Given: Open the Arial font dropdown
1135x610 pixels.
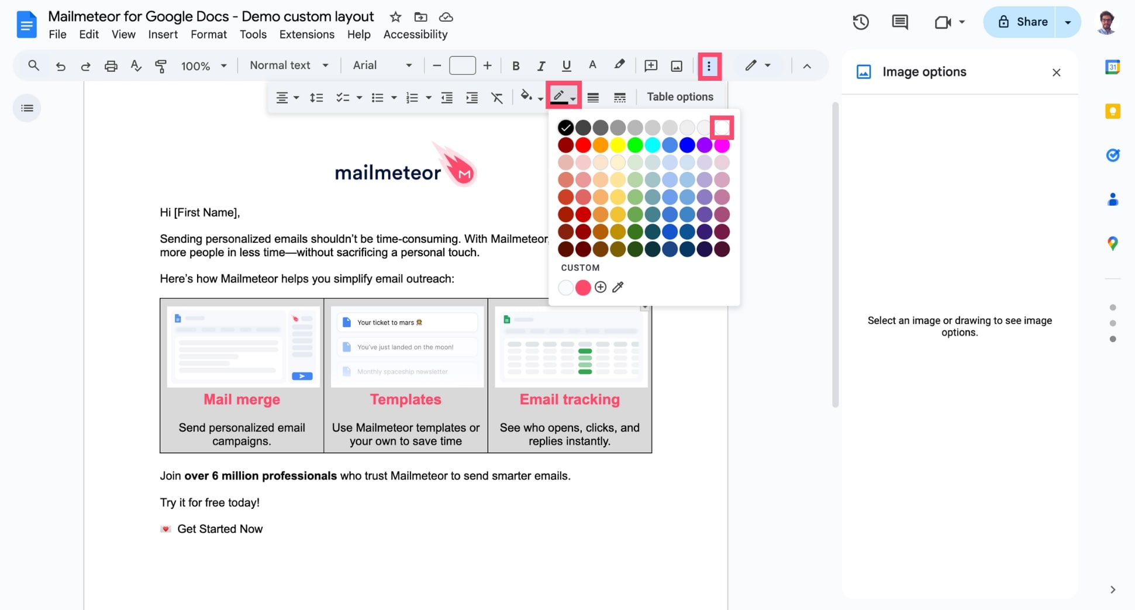Looking at the screenshot, I should (x=382, y=66).
